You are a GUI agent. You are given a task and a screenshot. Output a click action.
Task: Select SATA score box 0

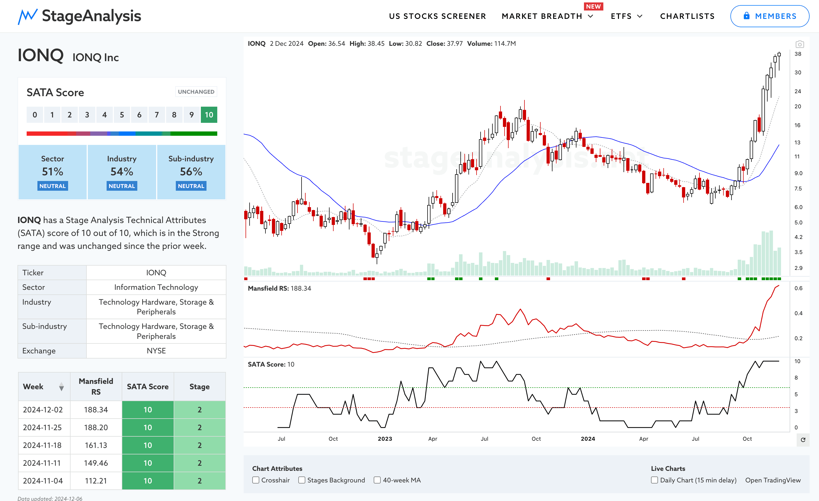pyautogui.click(x=34, y=115)
